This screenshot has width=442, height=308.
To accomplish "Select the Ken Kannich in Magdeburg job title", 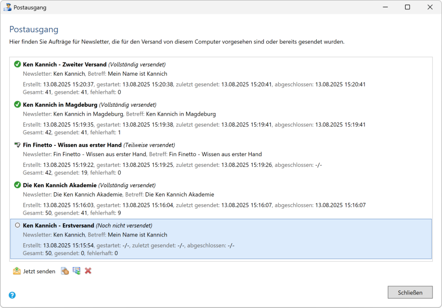I will click(x=60, y=105).
